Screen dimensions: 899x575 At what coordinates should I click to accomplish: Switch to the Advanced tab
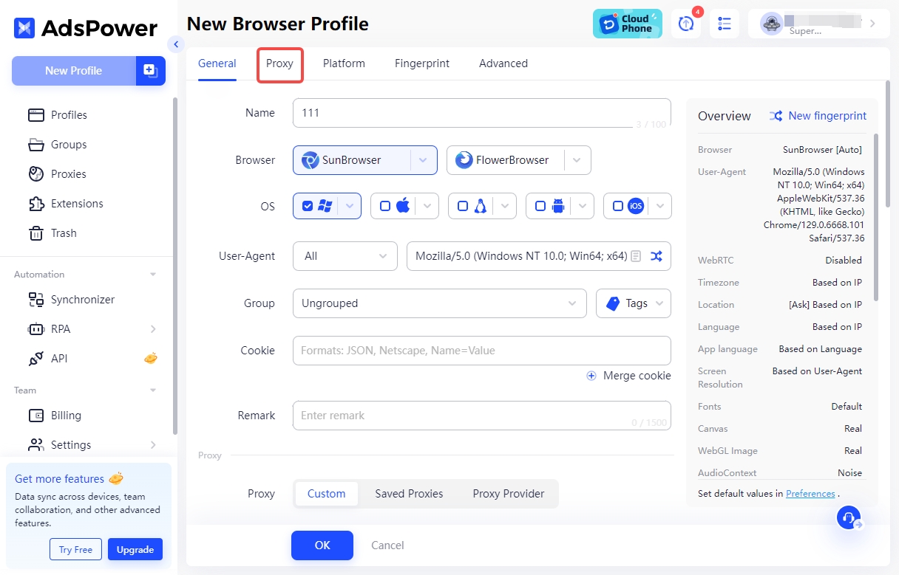coord(503,63)
